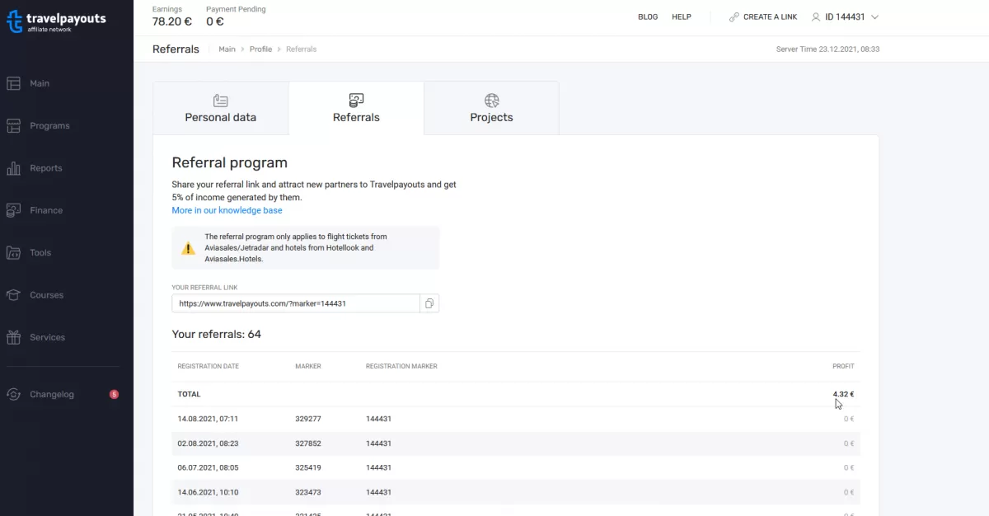Click the Create a Link chain icon
Screen dimensions: 989x516
[x=734, y=16]
